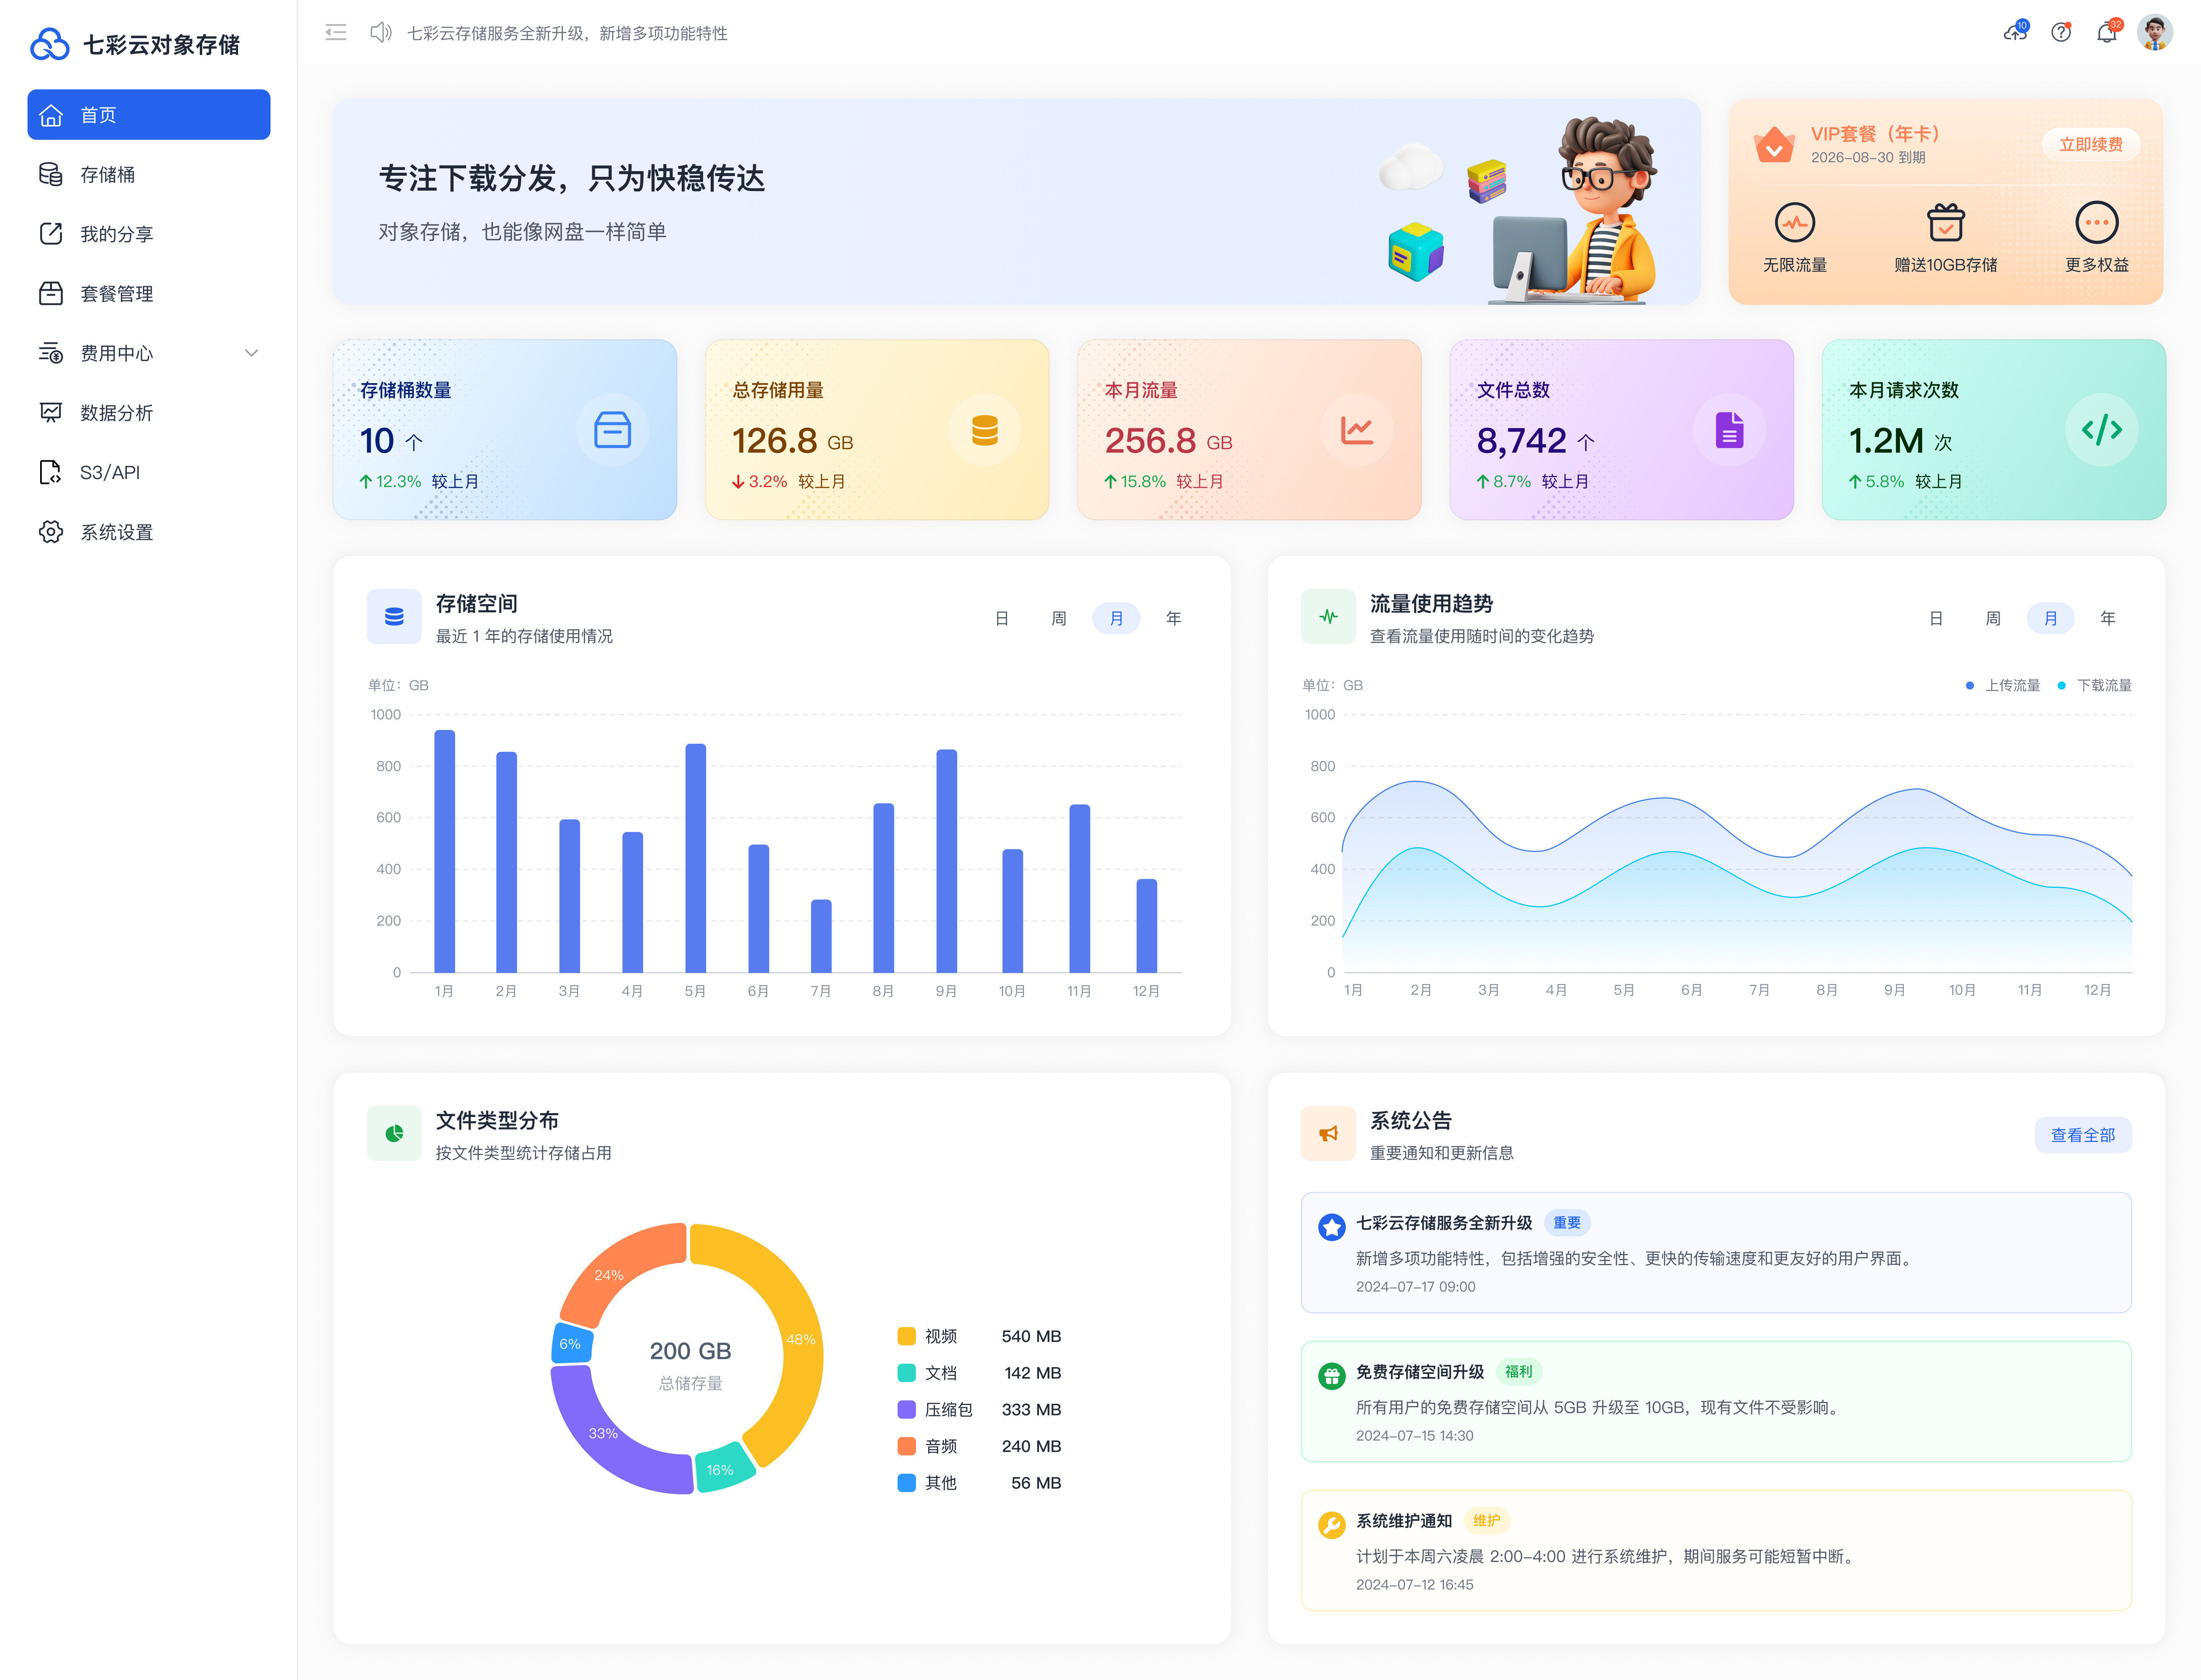Switch storage space chart to 日 view

pos(1002,619)
